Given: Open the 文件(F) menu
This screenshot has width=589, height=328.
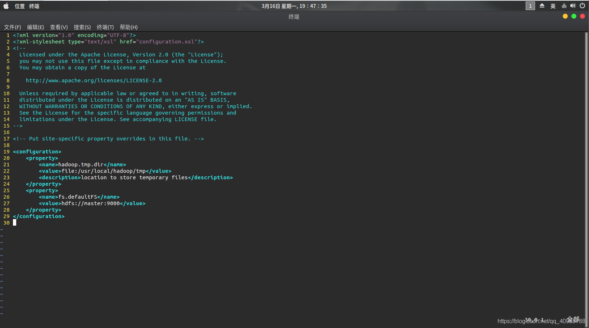Looking at the screenshot, I should point(13,27).
